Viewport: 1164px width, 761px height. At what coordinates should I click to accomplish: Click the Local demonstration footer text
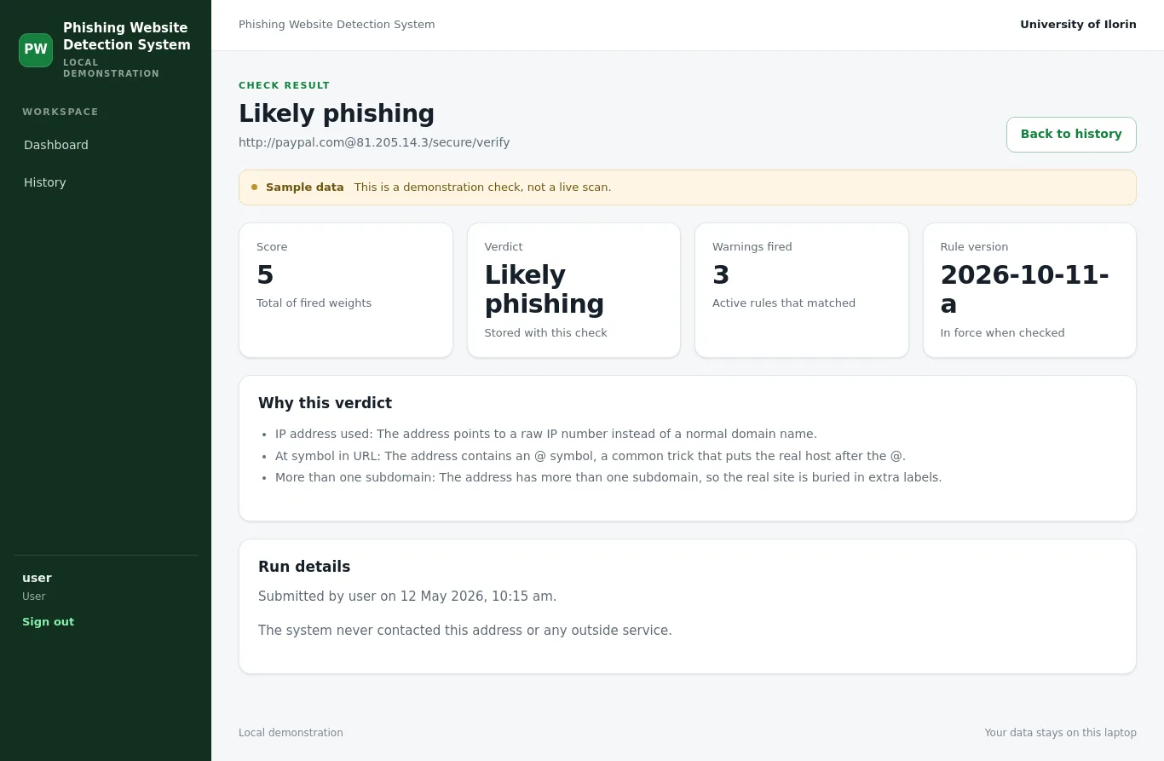pos(291,733)
